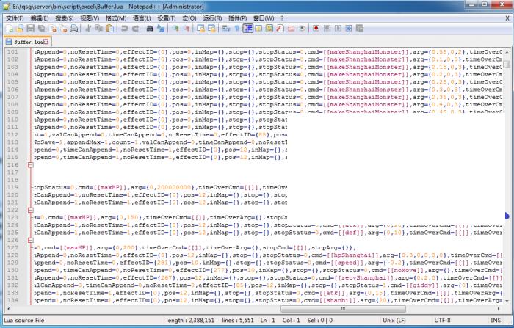
Task: Close current document via toolbar Close icon
Action: (52, 29)
